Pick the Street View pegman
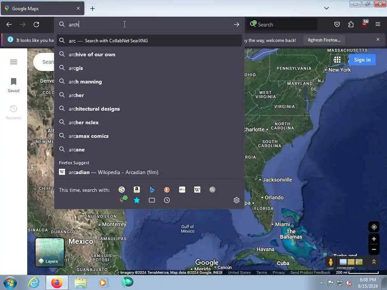 tap(331, 262)
